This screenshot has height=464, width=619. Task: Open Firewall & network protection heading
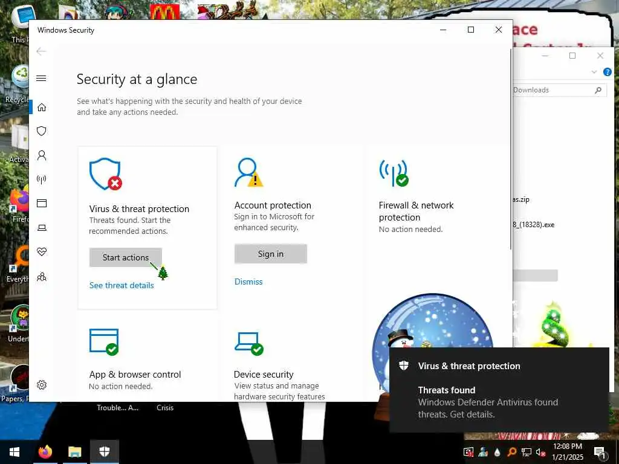click(x=416, y=211)
